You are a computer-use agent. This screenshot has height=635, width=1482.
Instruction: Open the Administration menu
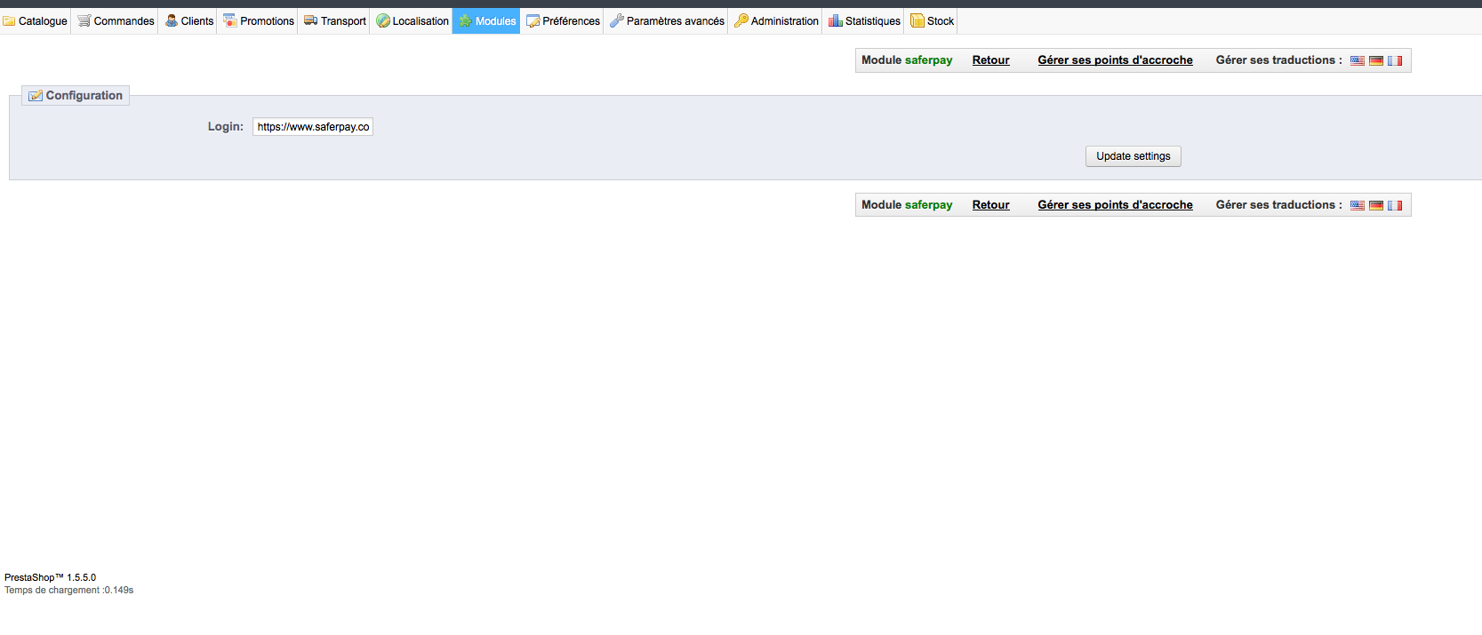pos(776,21)
